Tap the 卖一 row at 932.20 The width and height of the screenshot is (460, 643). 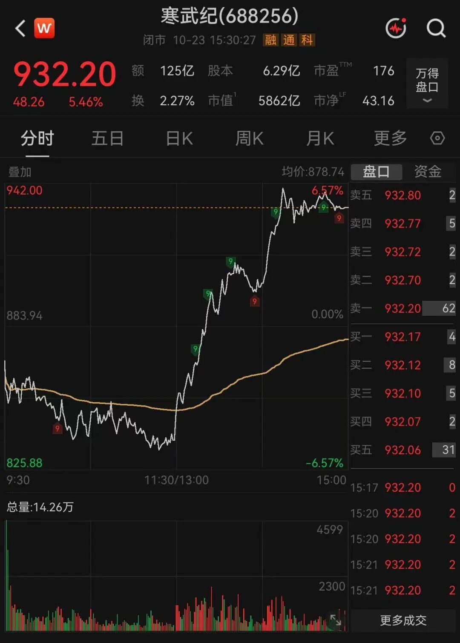coord(403,308)
